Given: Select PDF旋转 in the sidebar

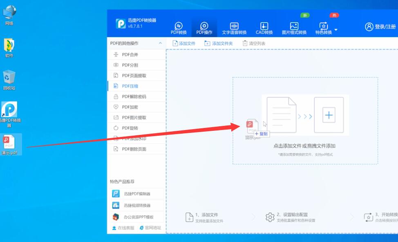Looking at the screenshot, I should pos(136,128).
